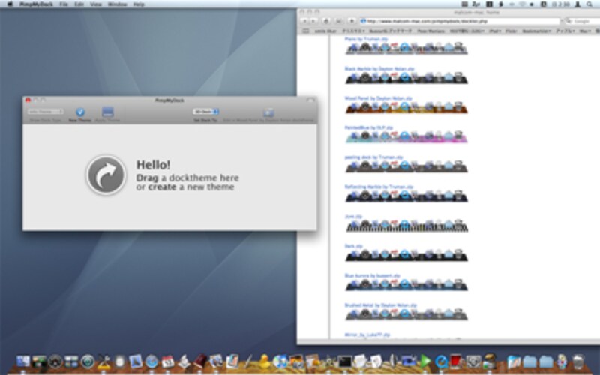Open the Window menu
600x375 pixels.
click(117, 4)
